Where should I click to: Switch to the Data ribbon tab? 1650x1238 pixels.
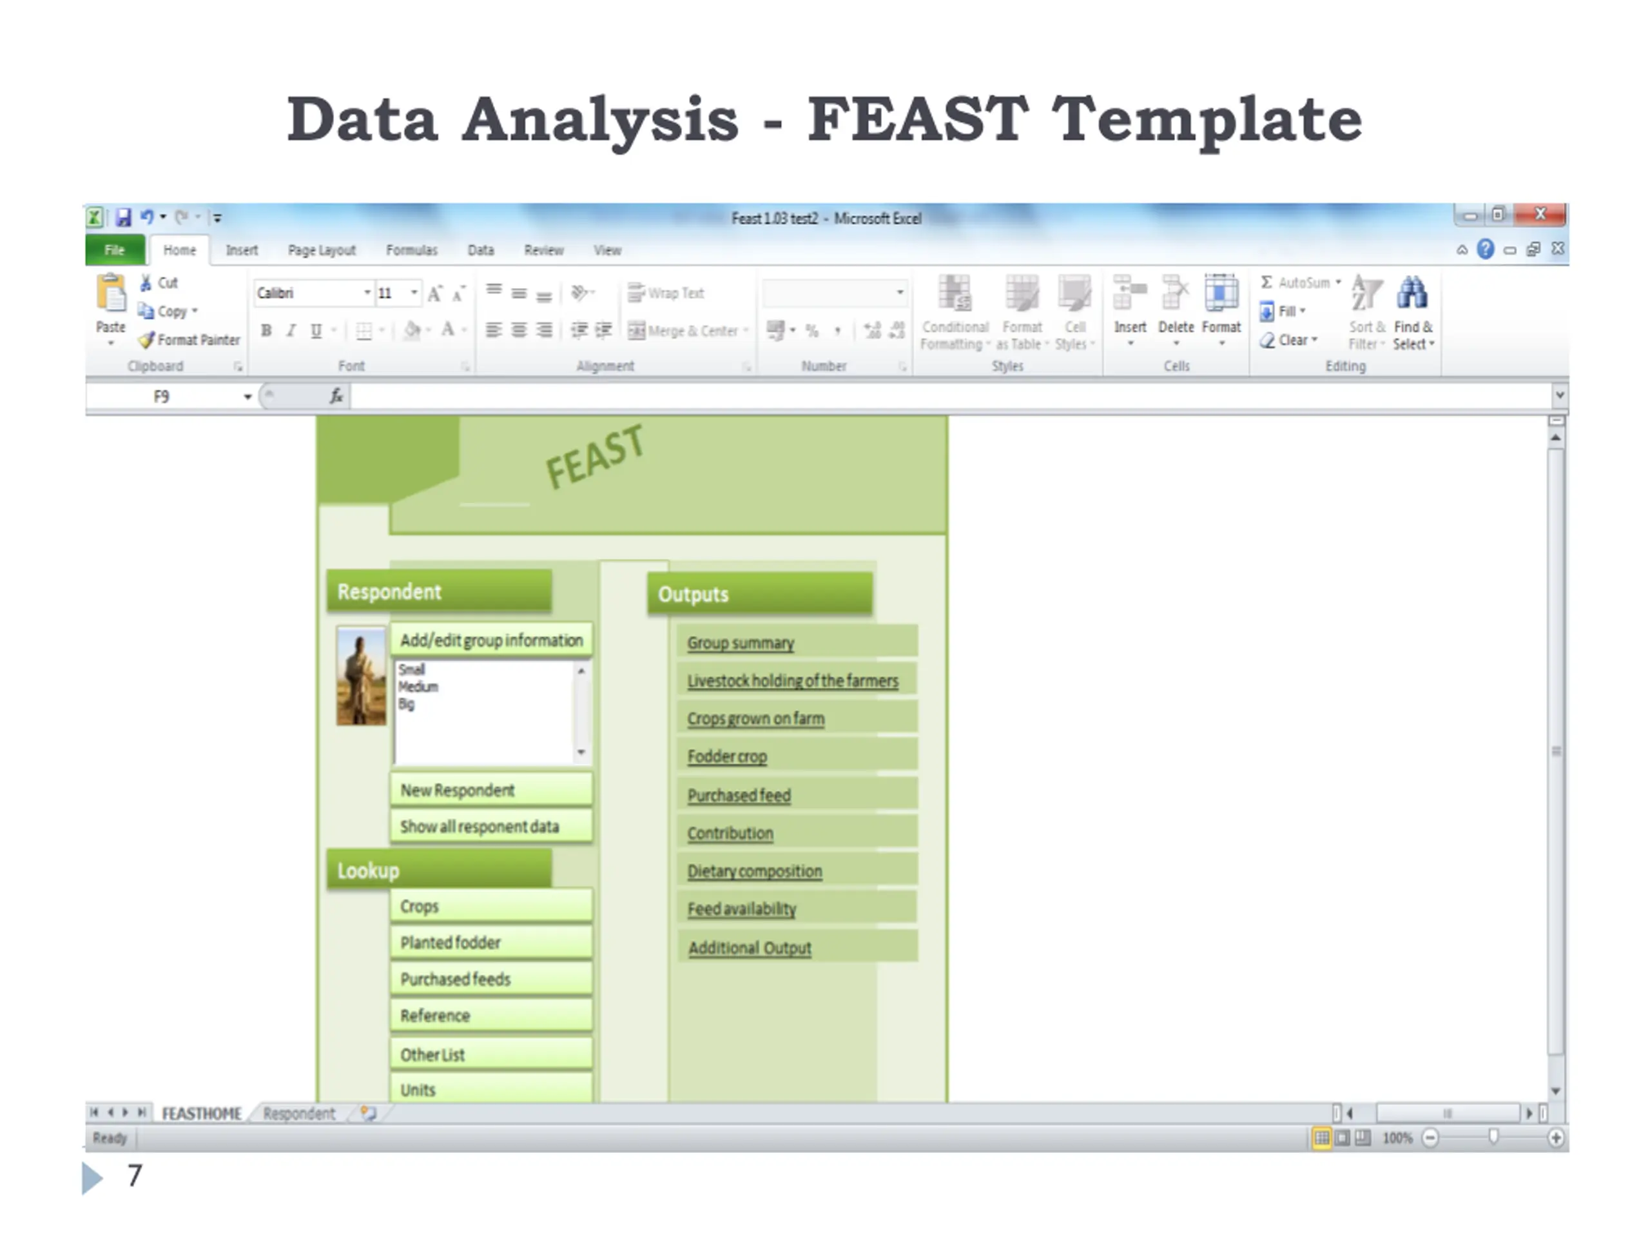point(480,250)
